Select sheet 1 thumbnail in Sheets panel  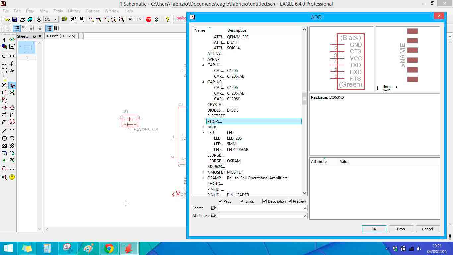pos(27,48)
